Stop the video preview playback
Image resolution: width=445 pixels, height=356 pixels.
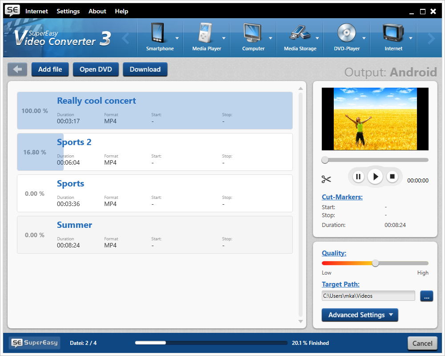(392, 177)
